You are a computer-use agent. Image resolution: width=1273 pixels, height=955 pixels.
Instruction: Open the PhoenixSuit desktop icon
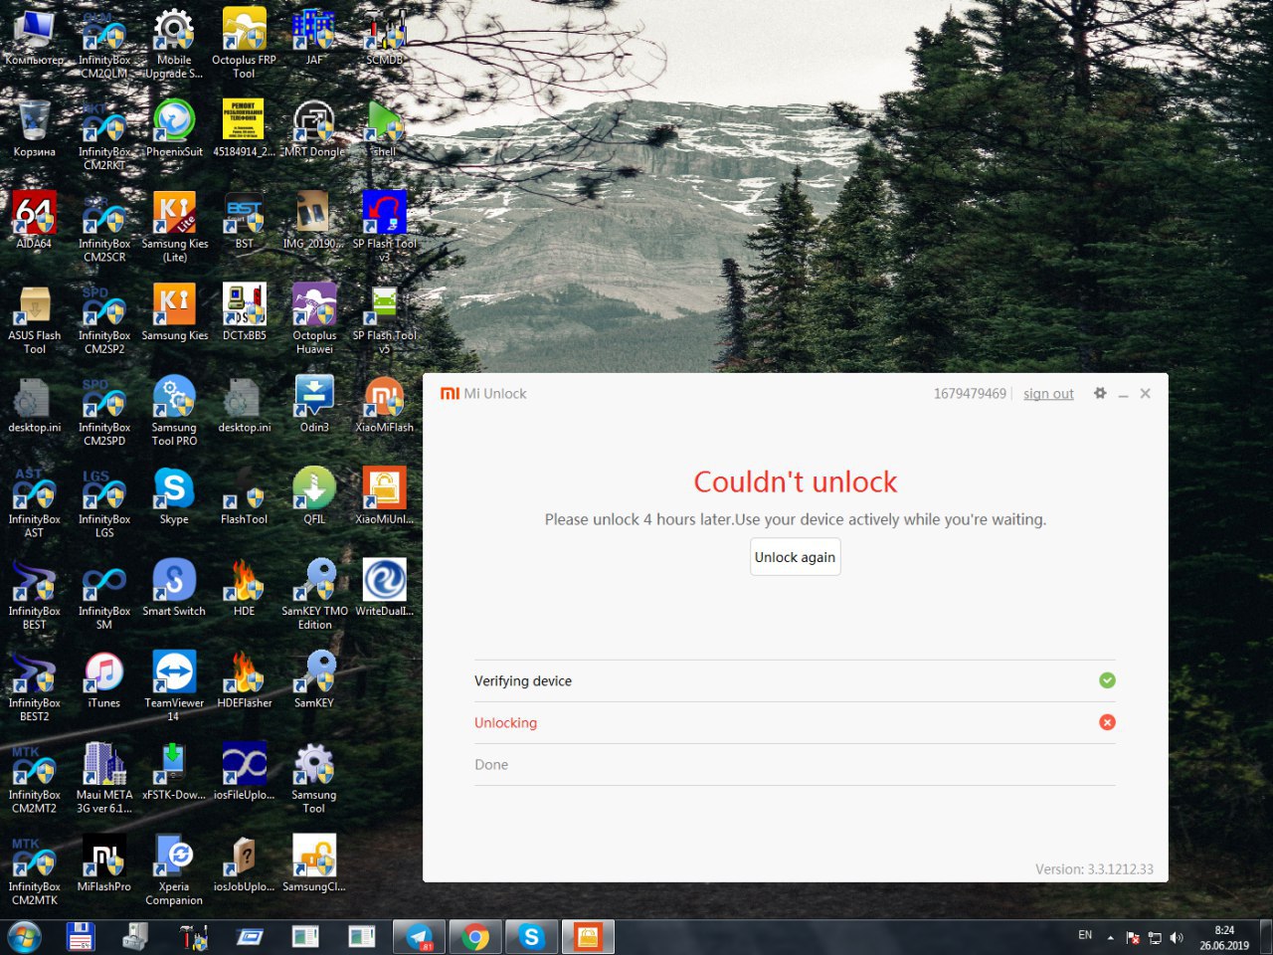tap(174, 129)
